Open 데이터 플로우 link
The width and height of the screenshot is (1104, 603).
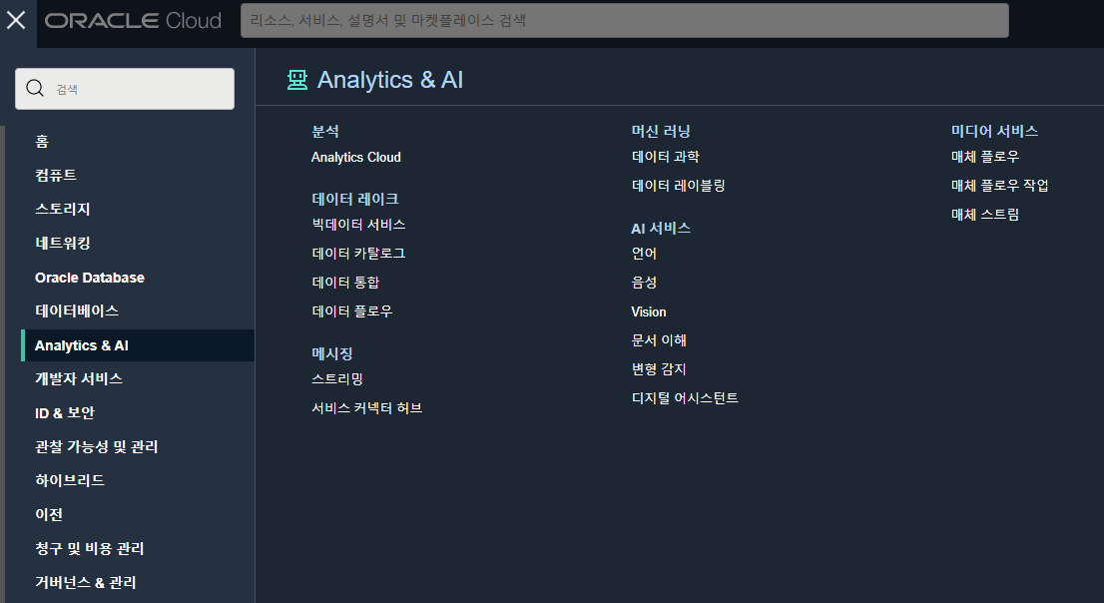[352, 311]
